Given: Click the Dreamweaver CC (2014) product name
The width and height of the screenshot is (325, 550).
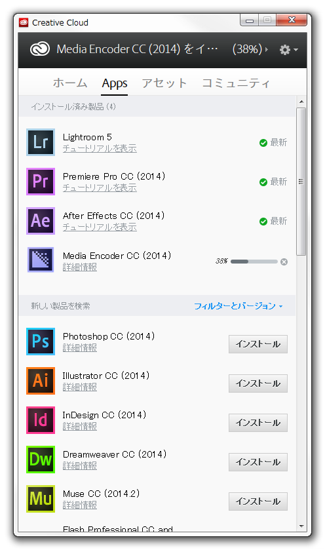Looking at the screenshot, I should tap(115, 454).
